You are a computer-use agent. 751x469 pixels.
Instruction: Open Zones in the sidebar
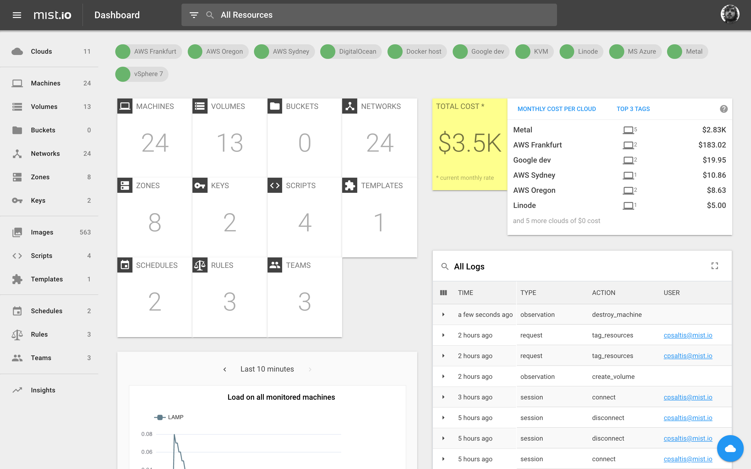tap(50, 177)
